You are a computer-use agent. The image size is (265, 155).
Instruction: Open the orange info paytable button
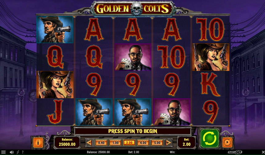(x=38, y=142)
